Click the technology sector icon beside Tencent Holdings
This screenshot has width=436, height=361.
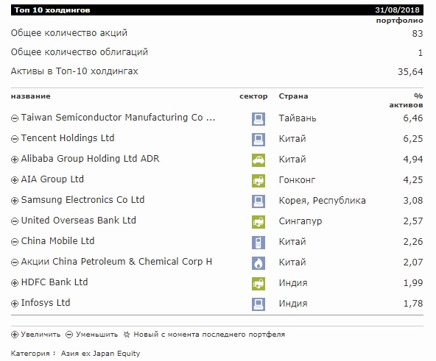point(259,140)
